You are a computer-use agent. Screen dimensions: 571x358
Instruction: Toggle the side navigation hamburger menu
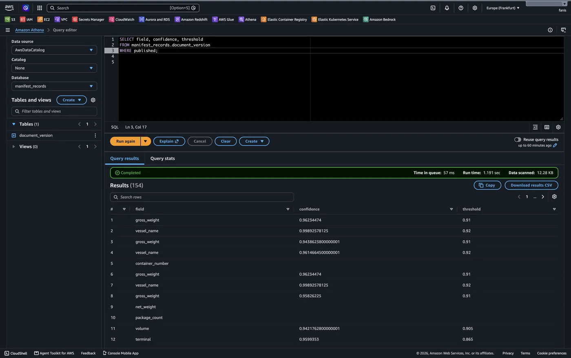(7, 30)
